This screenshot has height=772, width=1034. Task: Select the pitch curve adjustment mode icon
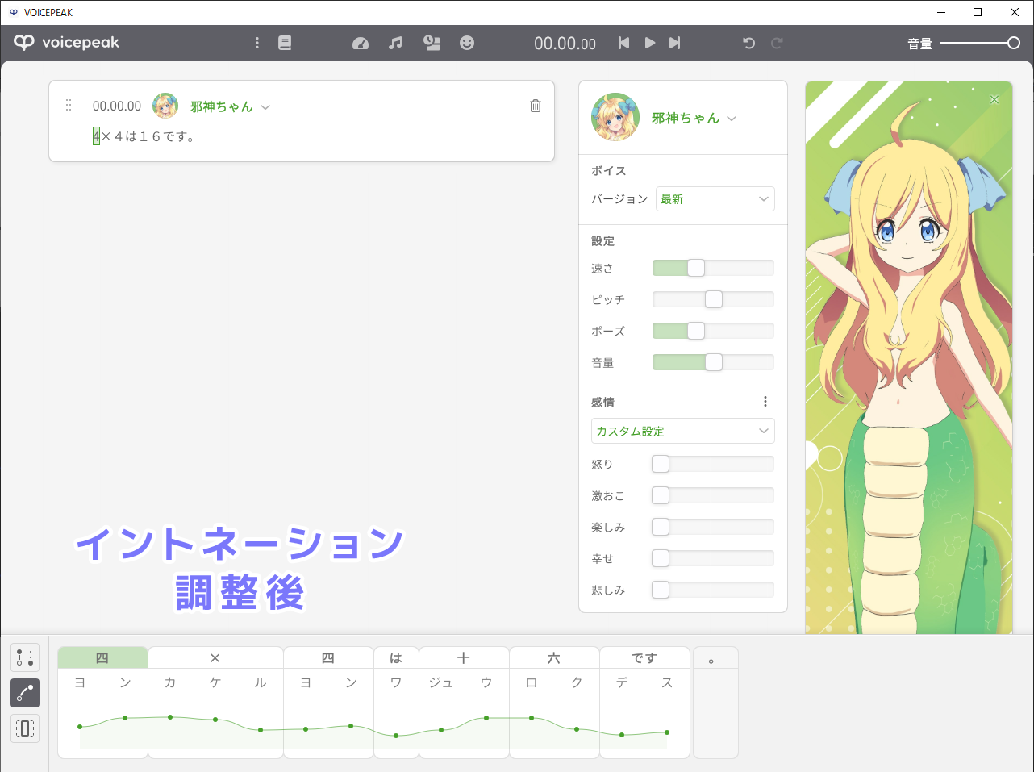click(x=25, y=693)
